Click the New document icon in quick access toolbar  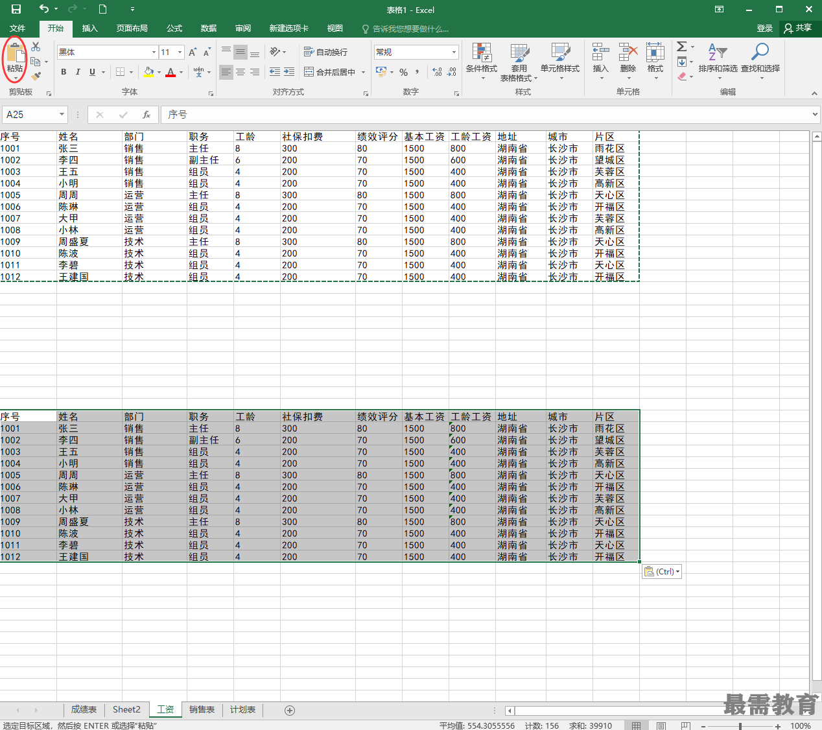coord(102,9)
